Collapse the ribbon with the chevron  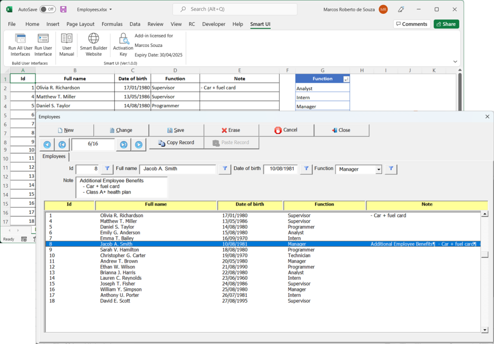click(455, 61)
